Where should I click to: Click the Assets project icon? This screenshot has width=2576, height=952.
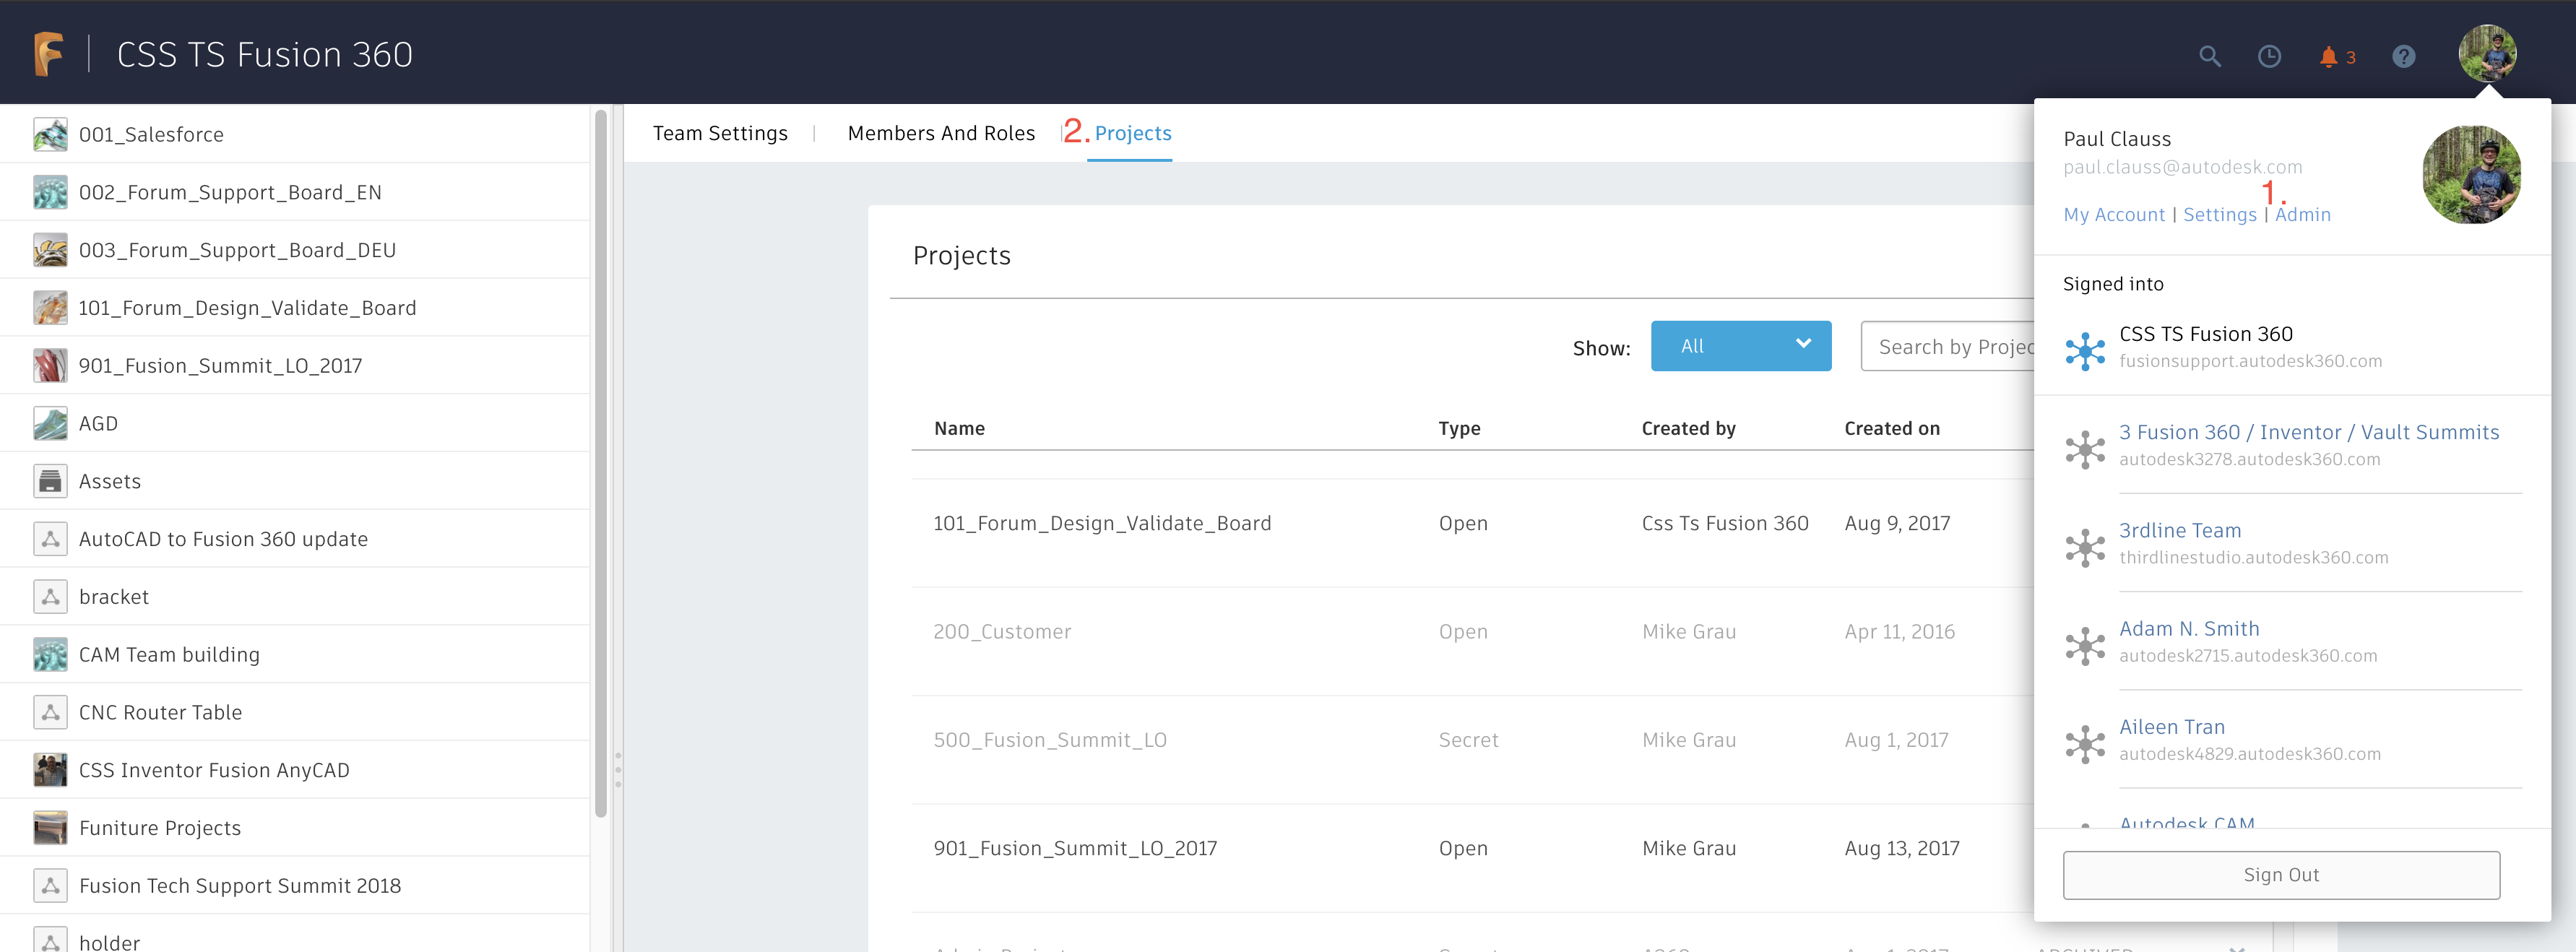[x=51, y=480]
